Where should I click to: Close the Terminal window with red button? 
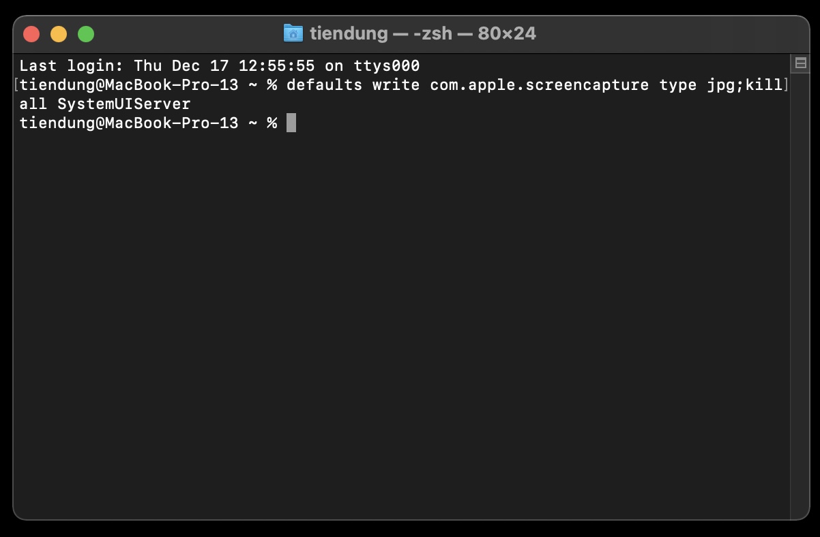[x=31, y=33]
